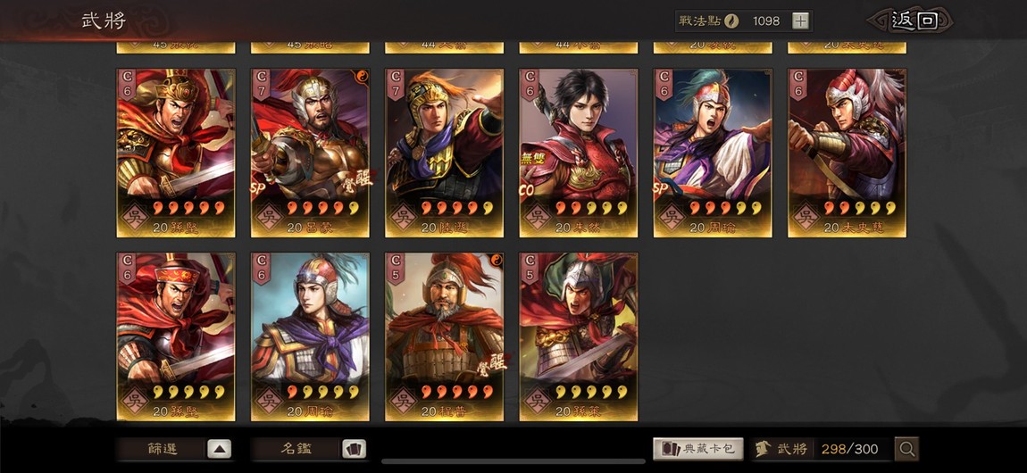Select the 篩選 filter label
1027x473 pixels.
pyautogui.click(x=162, y=449)
